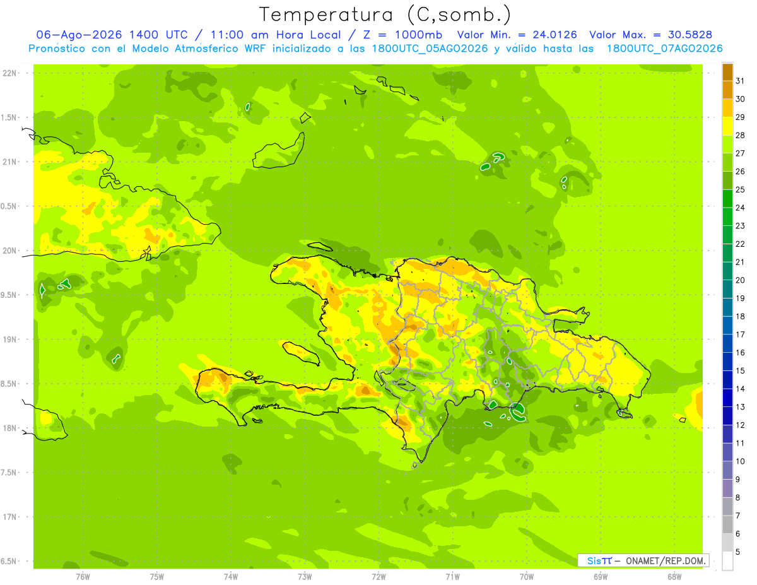Click the SisTT ONAMET/REP.DOM. logo box
The height and width of the screenshot is (585, 757).
[x=643, y=560]
